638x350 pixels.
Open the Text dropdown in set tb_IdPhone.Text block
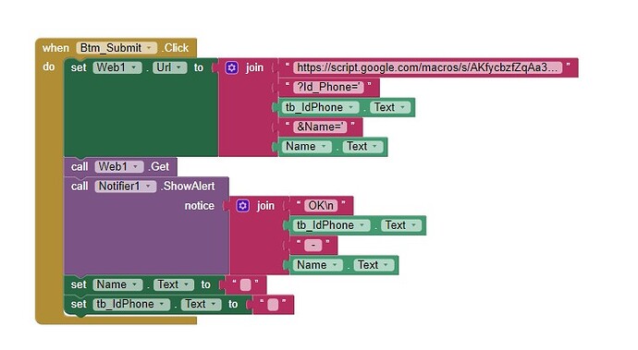(202, 304)
